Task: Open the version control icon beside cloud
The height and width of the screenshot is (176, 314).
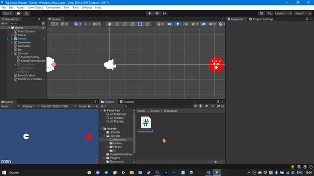Action: tap(26, 13)
